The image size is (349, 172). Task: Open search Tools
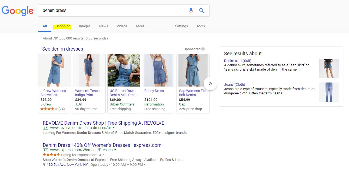pos(201,26)
